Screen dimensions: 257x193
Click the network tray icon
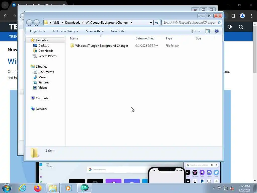226,188
